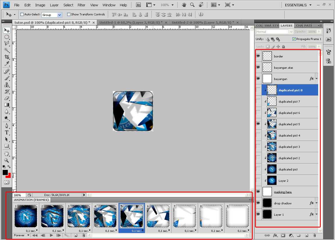This screenshot has width=335, height=240.
Task: Select animation frame 9 thumbnail
Action: pos(237,216)
